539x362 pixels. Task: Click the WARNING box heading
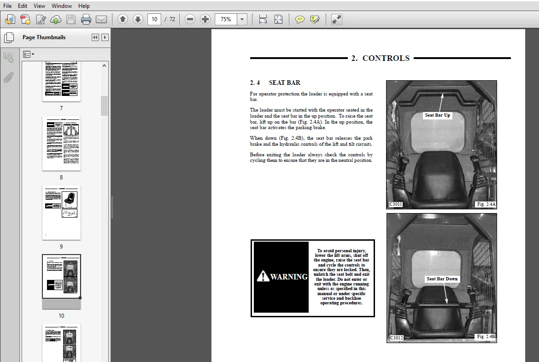(x=282, y=277)
